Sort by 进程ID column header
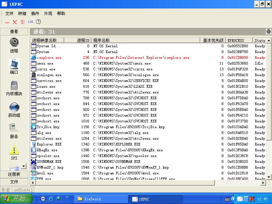 (x=78, y=40)
